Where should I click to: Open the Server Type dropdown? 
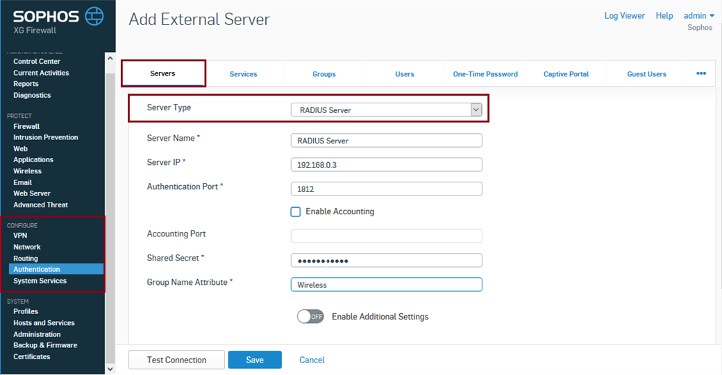click(x=385, y=110)
